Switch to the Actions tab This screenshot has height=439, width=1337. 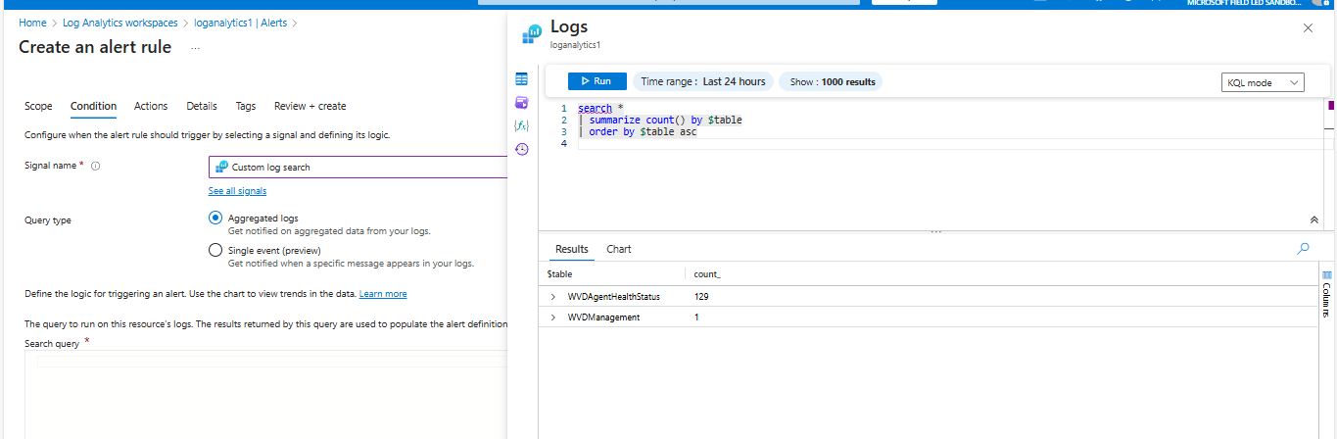[x=151, y=106]
